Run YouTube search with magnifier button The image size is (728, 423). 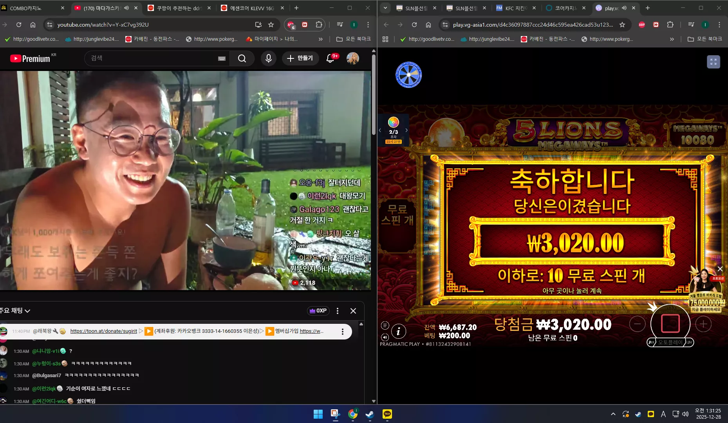[x=242, y=58]
